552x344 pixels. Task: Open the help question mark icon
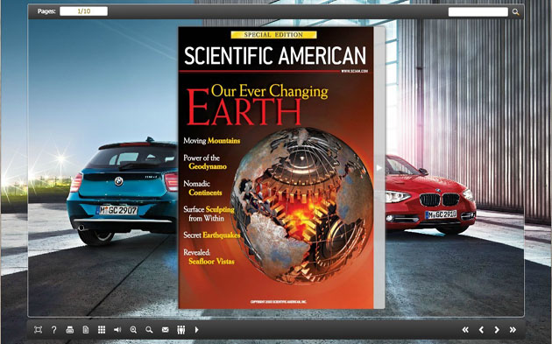[53, 330]
